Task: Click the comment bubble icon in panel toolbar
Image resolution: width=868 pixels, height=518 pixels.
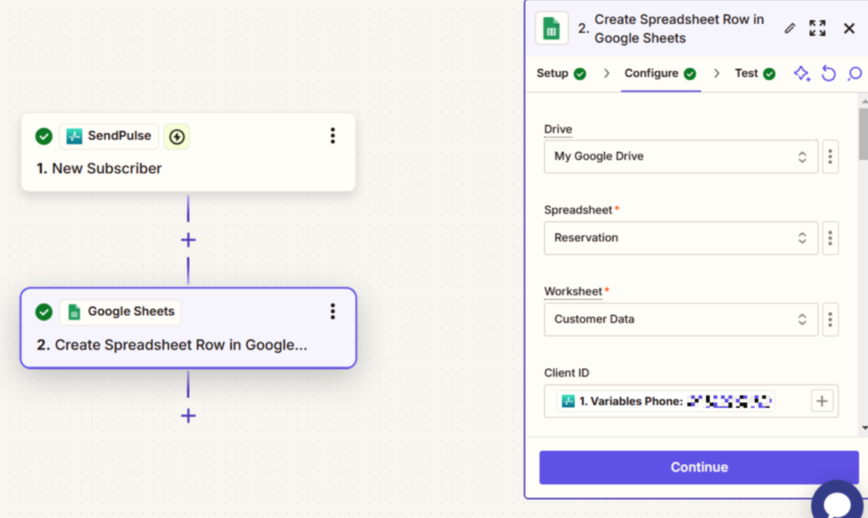Action: tap(855, 73)
